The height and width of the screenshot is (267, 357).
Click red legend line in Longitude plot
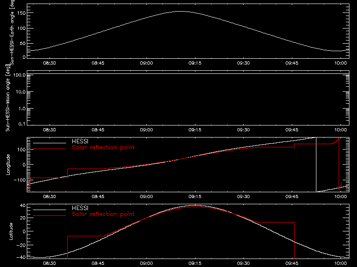(50, 149)
